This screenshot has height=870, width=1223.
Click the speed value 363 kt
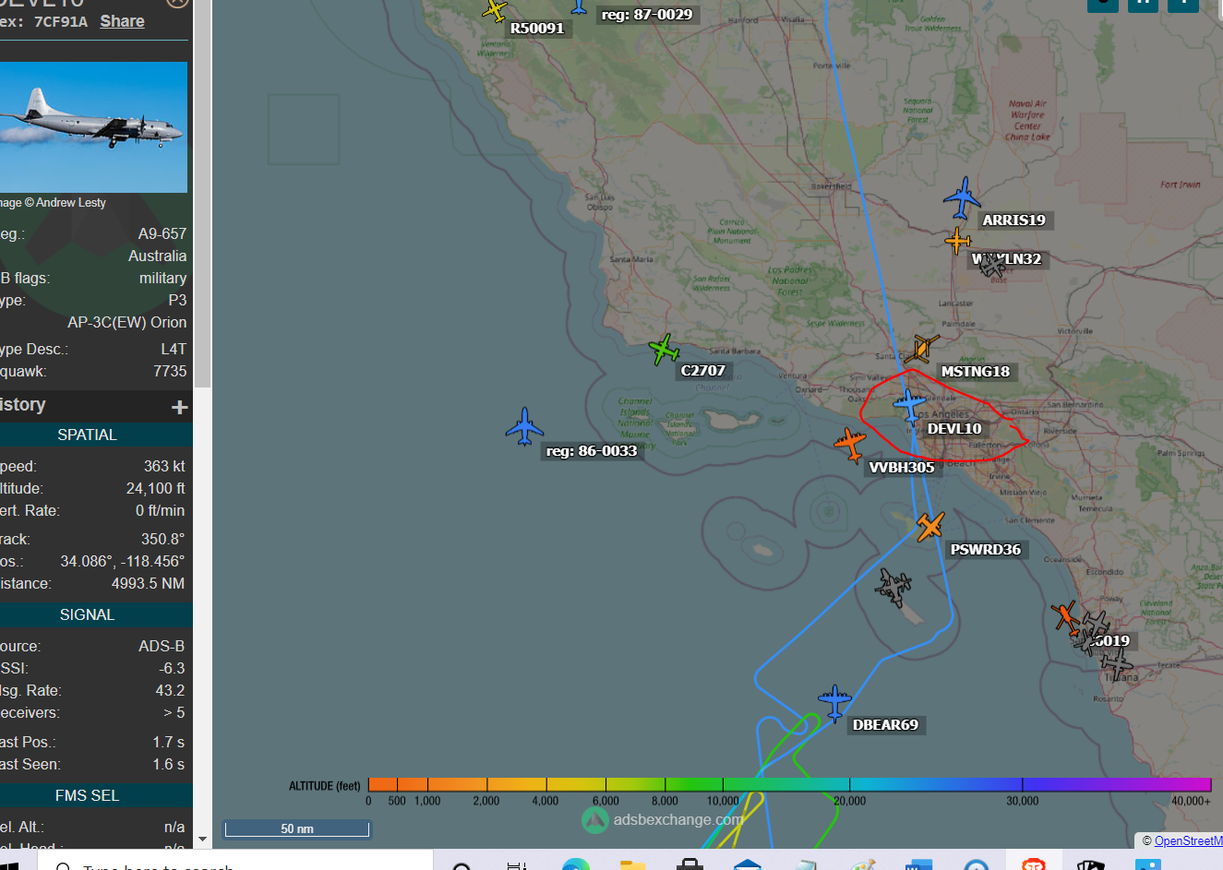[x=164, y=467]
